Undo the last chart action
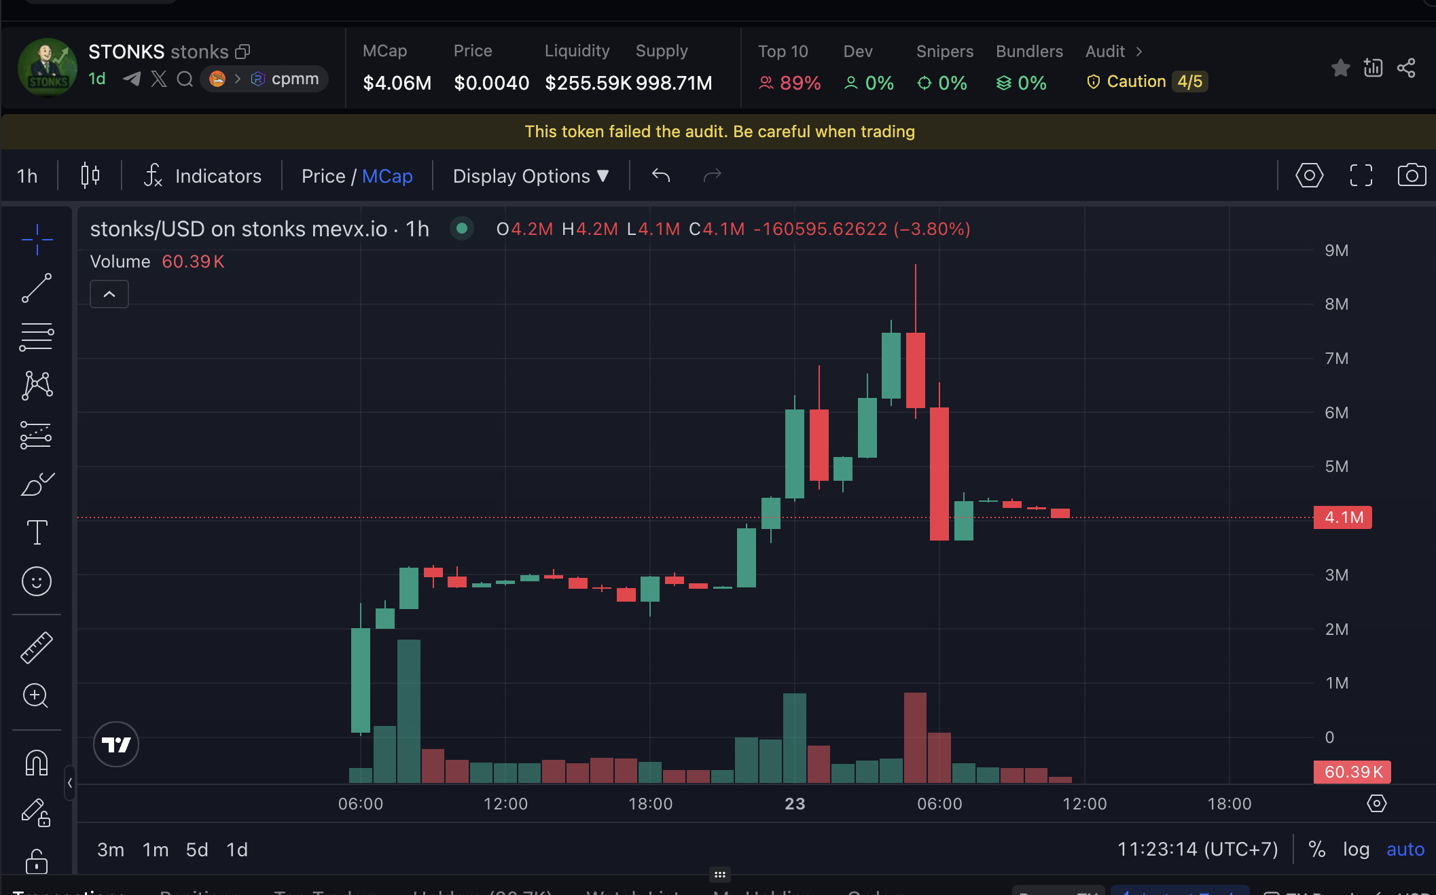Viewport: 1436px width, 895px height. click(x=661, y=175)
